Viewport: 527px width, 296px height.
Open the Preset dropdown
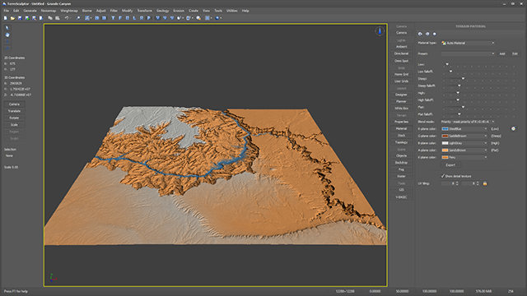click(468, 53)
